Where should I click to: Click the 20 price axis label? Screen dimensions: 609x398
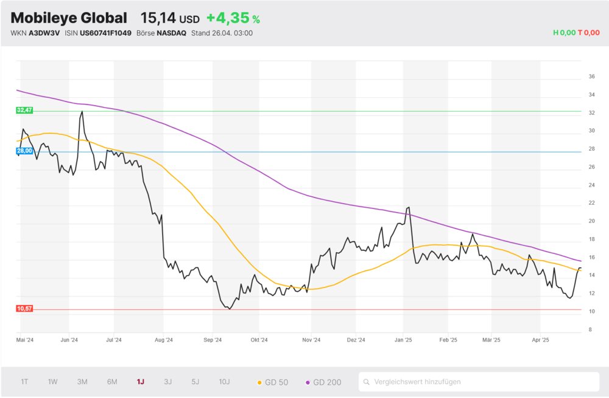[591, 221]
